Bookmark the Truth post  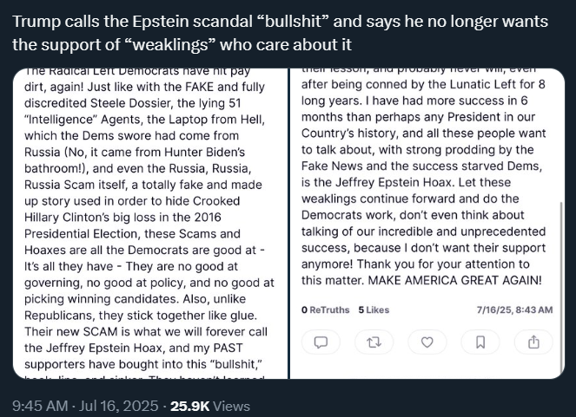click(480, 342)
